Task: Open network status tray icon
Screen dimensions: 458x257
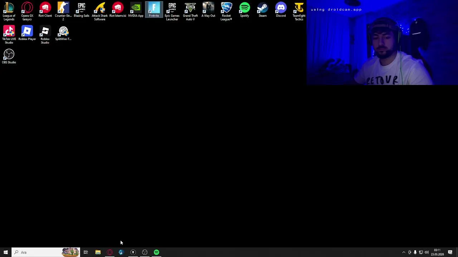Action: click(x=421, y=252)
